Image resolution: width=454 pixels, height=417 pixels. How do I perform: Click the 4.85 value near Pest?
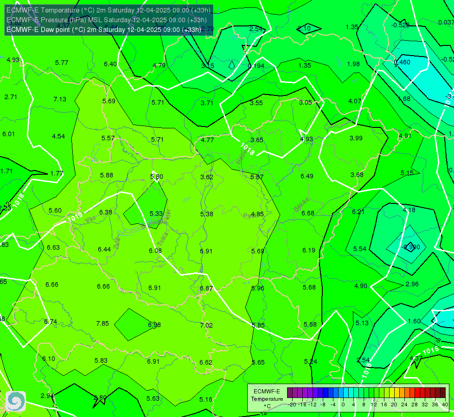(x=257, y=214)
